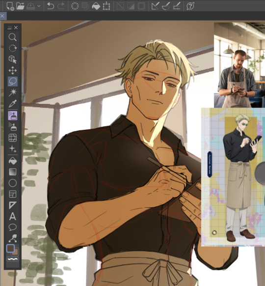Select the Auto Select magic wand tool
This screenshot has width=265, height=286.
tap(13, 92)
